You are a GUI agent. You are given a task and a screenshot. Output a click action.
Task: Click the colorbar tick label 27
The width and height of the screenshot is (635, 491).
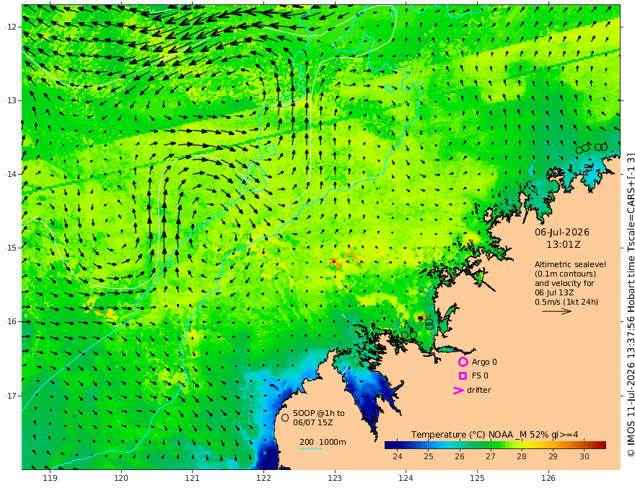(x=491, y=456)
